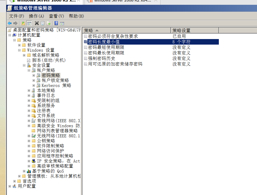This screenshot has height=195, width=257.
Task: Click the IP 安全策略 shield icon
Action: [34, 161]
